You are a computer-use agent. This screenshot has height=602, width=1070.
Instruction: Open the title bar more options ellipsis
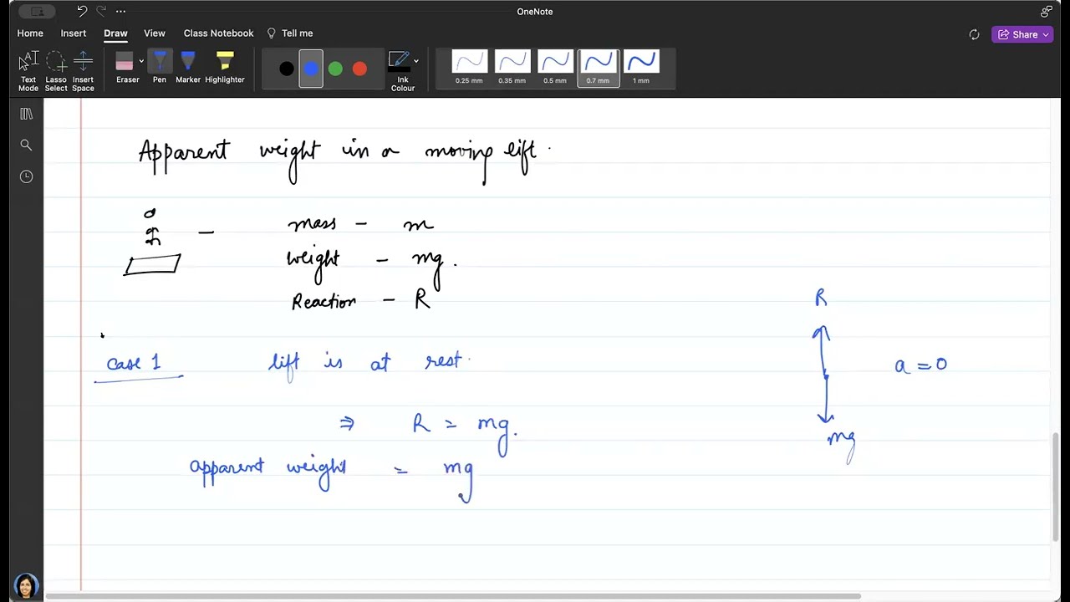click(x=121, y=11)
